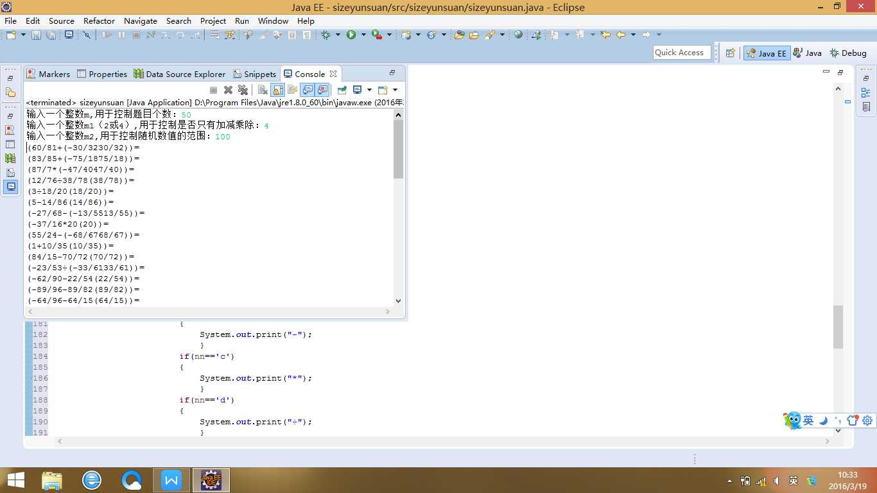
Task: Click the Run Last Tool icon with red toolbox
Action: point(377,35)
